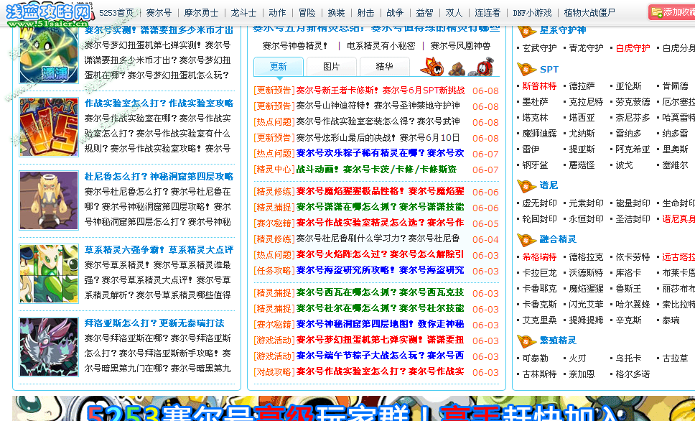
Task: Open news 战斗动画！赛尔号卡茨/卡修
Action: click(x=376, y=170)
